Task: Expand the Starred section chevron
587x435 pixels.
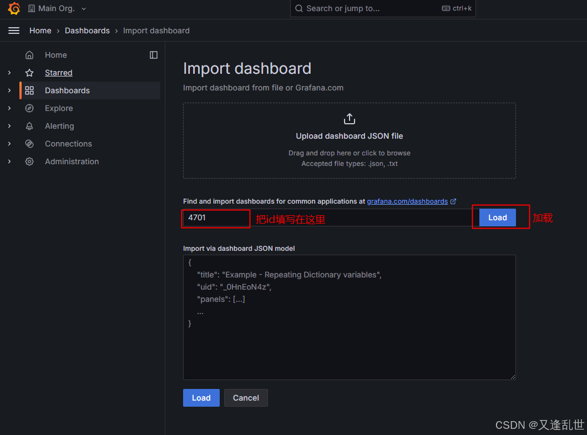Action: click(9, 73)
